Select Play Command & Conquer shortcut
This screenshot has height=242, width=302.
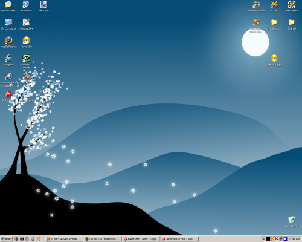pos(8,79)
